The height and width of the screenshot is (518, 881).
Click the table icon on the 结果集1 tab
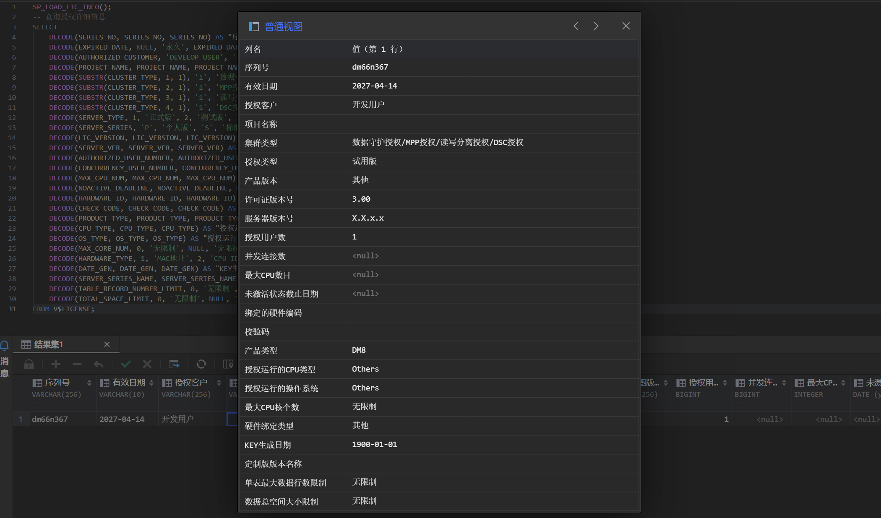(26, 344)
